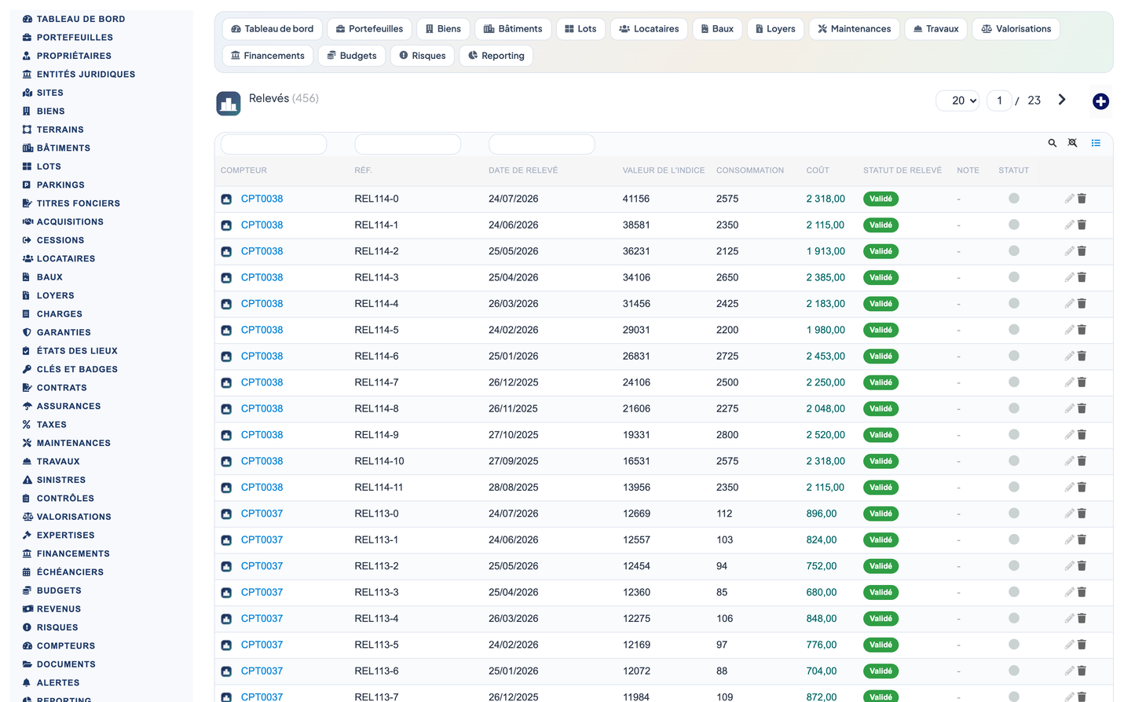
Task: Click Validé badge in REL114-2 row
Action: click(x=881, y=251)
